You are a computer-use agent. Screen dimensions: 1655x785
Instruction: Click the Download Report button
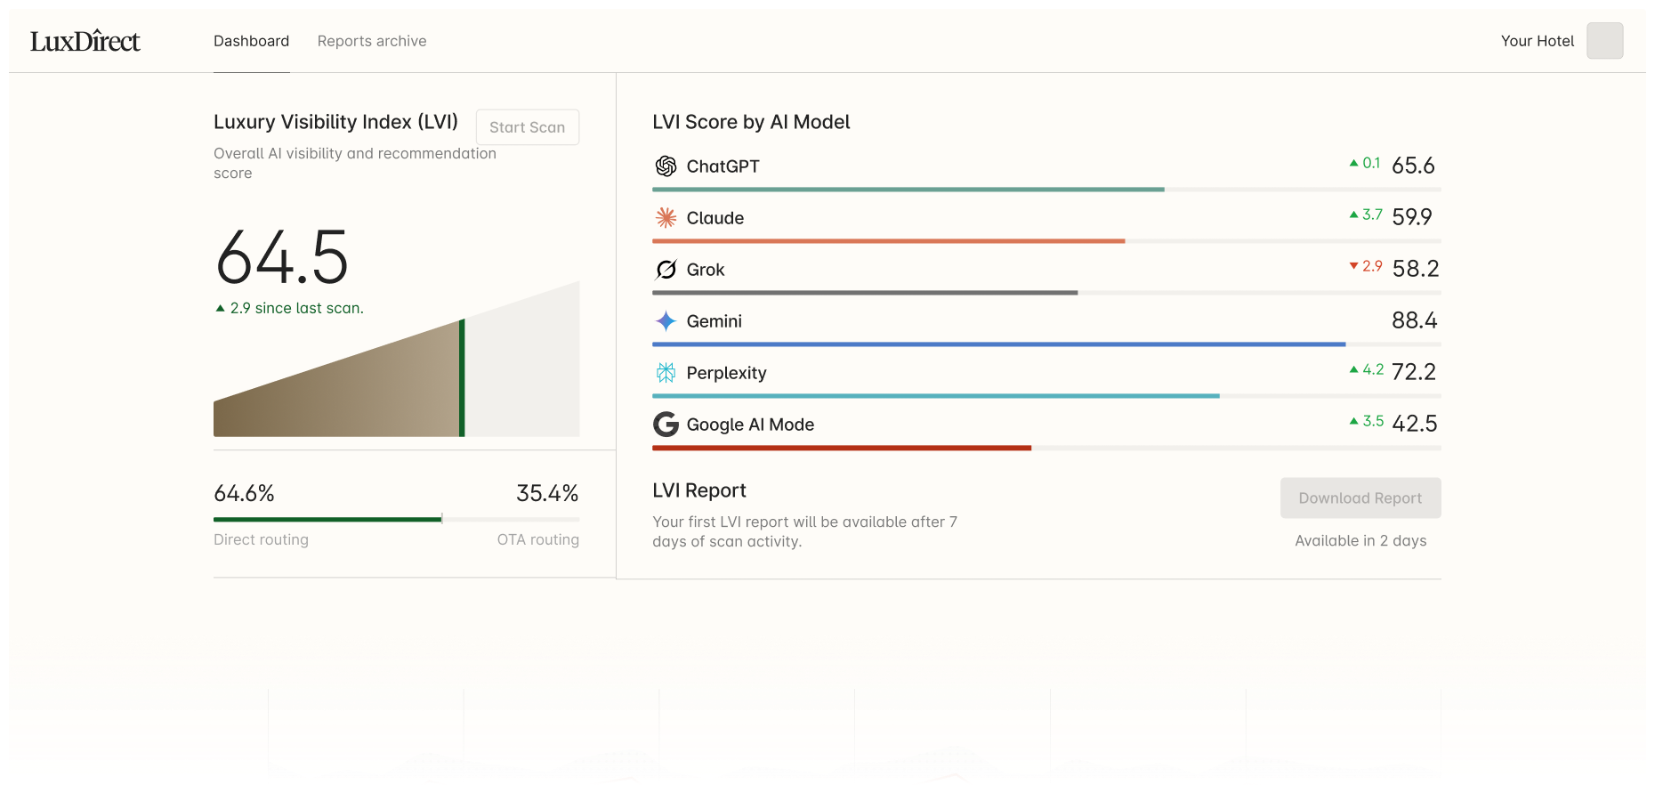point(1360,498)
